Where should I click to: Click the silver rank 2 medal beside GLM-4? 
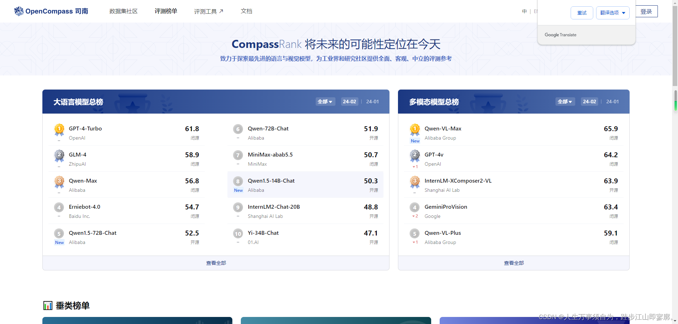coord(59,156)
